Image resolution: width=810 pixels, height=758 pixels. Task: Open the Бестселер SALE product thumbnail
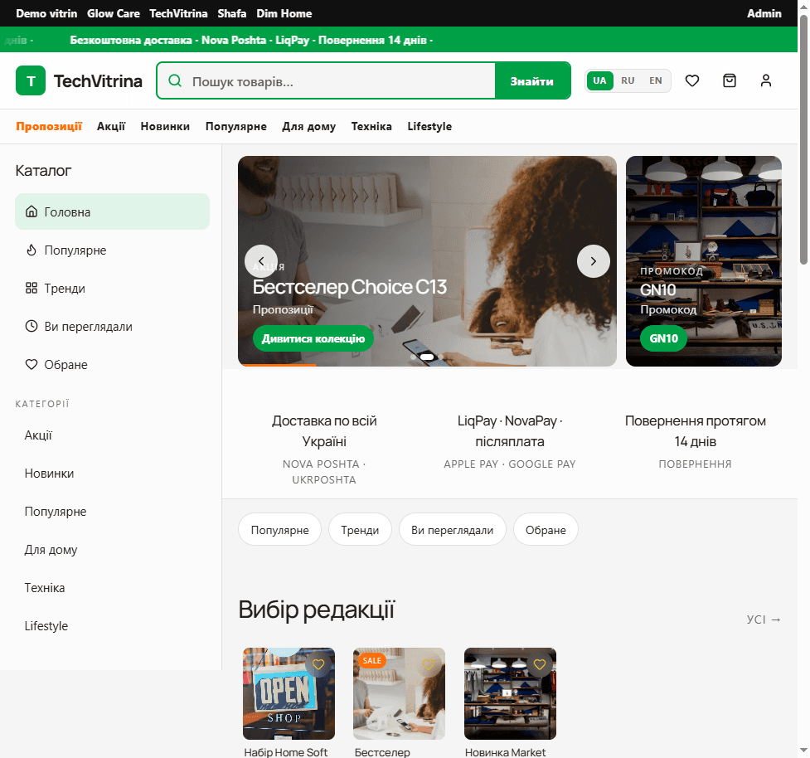point(399,693)
